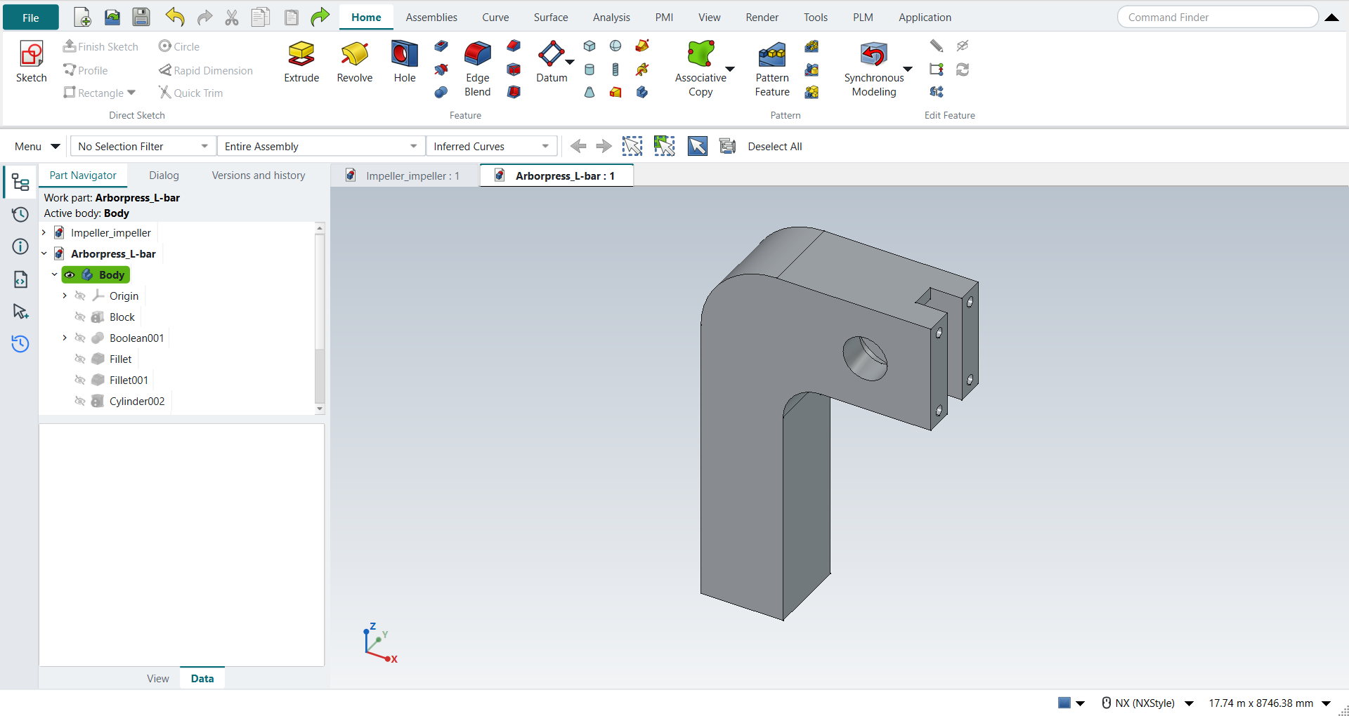The image size is (1349, 716).
Task: Click in the Command Finder field
Action: point(1218,18)
